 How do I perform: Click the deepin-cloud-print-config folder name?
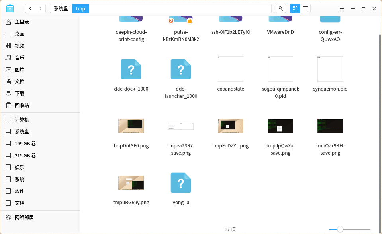click(131, 35)
